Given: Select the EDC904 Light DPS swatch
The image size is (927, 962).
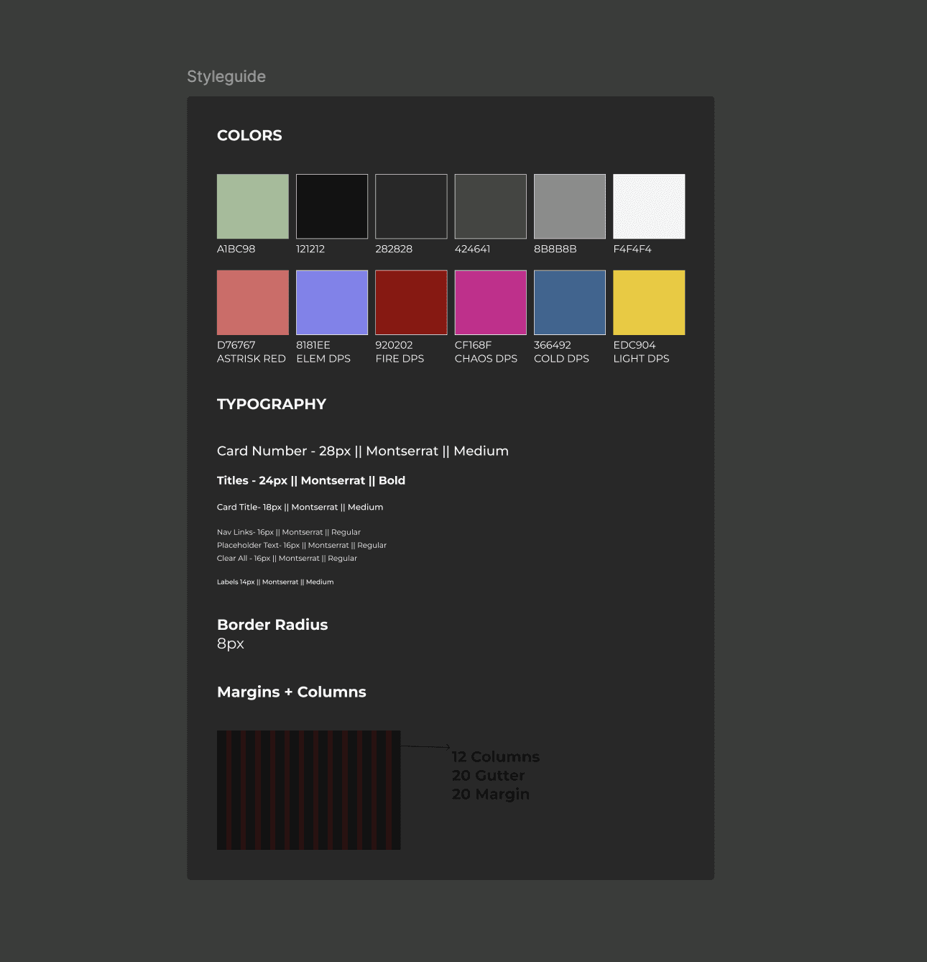Looking at the screenshot, I should click(649, 303).
